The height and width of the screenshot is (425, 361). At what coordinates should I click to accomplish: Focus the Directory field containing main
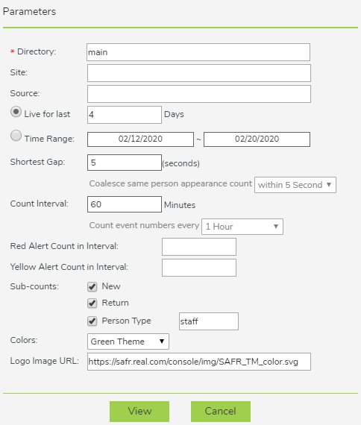point(198,52)
